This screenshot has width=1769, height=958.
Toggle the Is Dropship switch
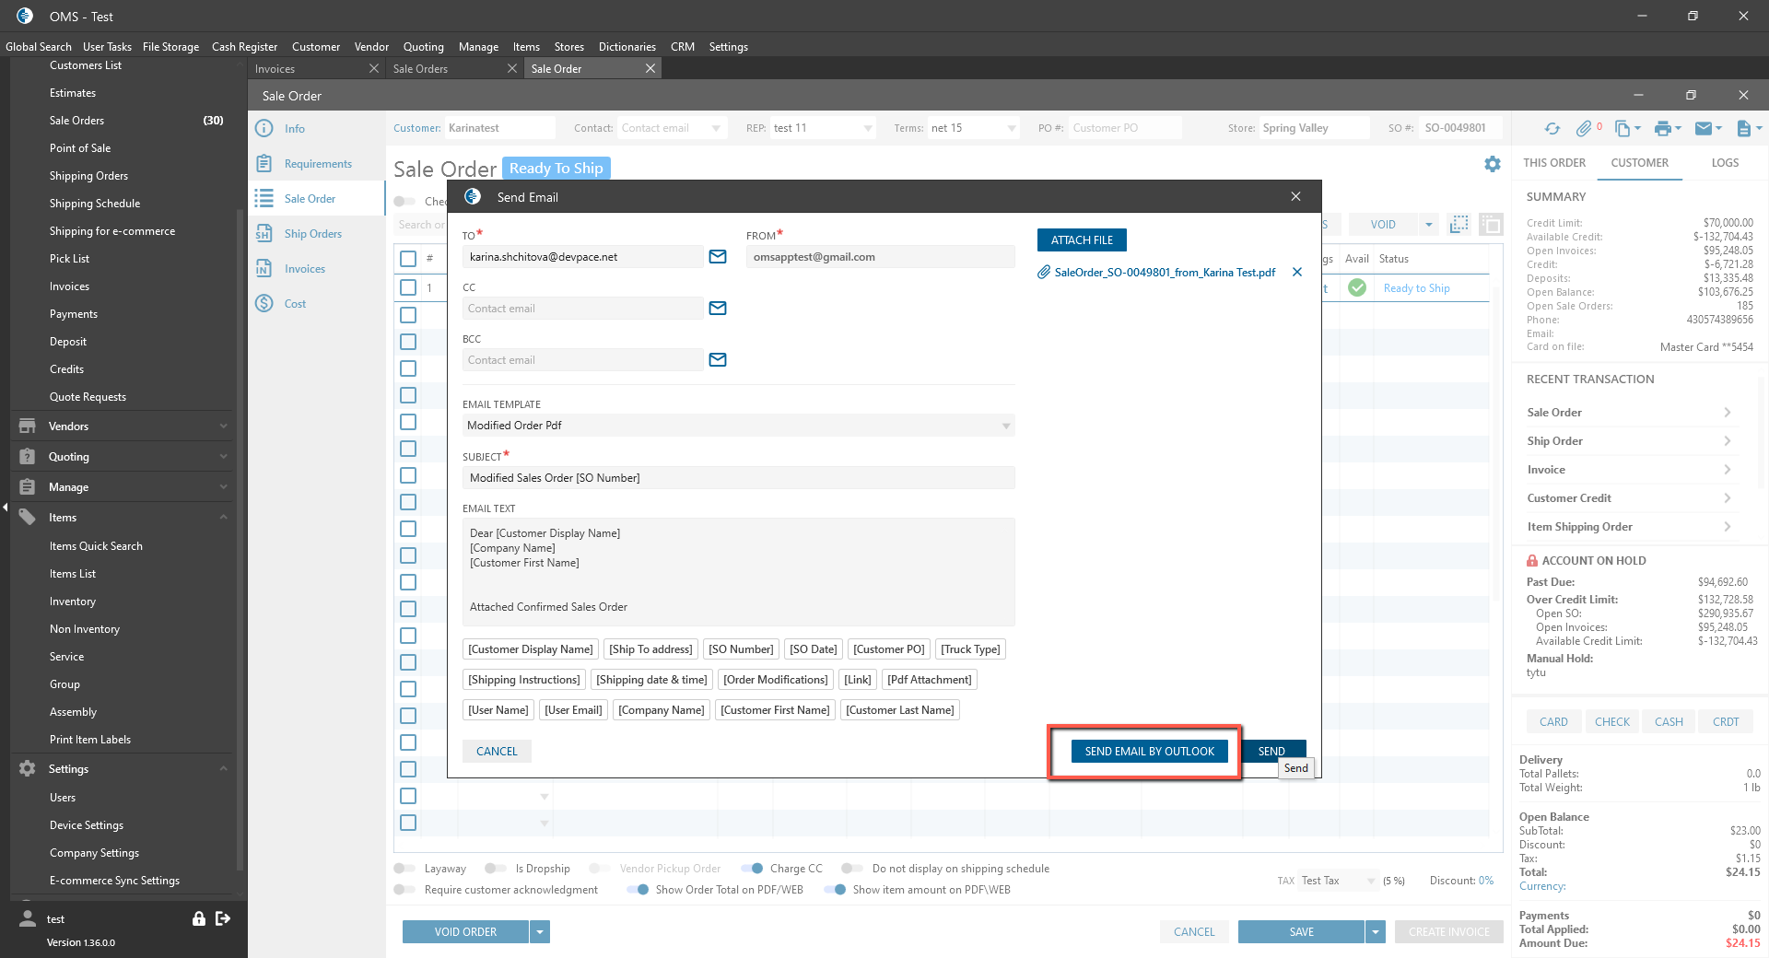click(495, 869)
